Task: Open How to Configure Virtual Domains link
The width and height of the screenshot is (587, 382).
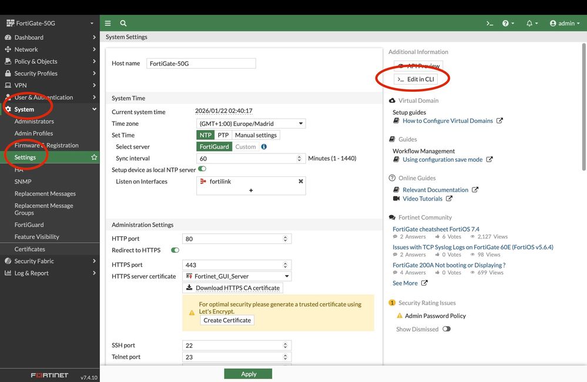Action: pos(447,120)
